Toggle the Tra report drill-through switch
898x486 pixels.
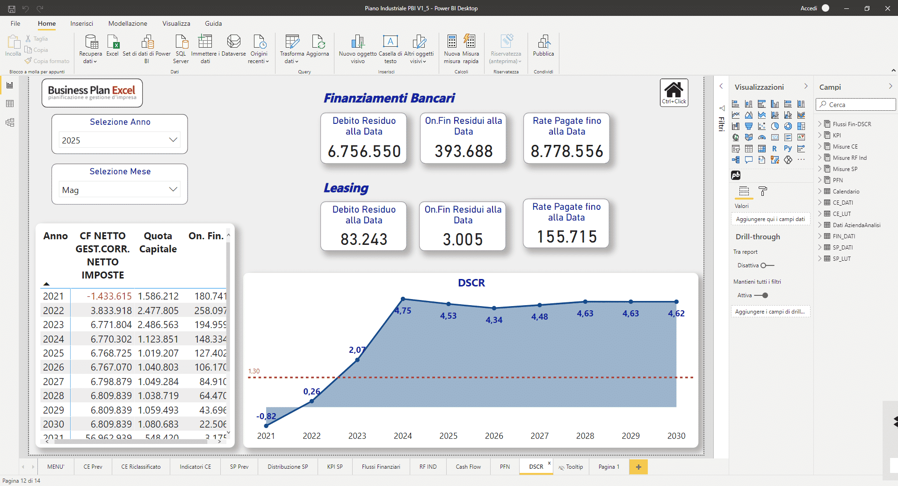click(x=767, y=265)
